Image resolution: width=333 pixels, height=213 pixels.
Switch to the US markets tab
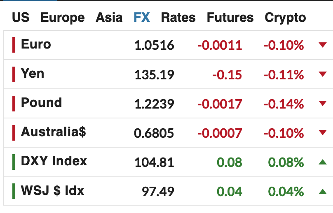pyautogui.click(x=21, y=17)
